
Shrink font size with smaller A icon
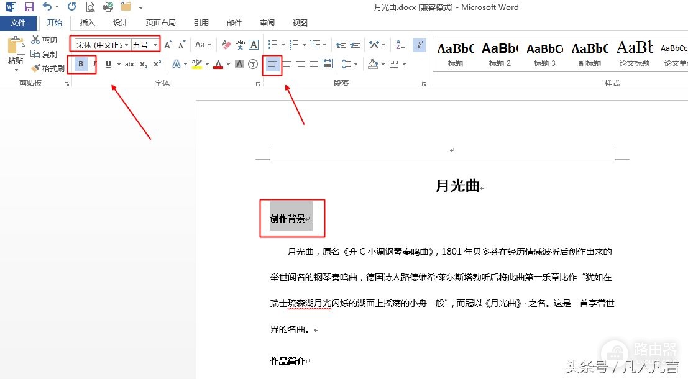[181, 45]
